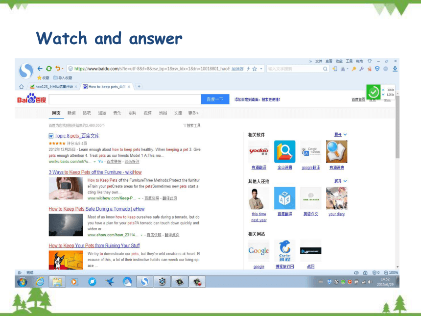The height and width of the screenshot is (316, 421).
Task: Open Topic 8 pets_百度文库 result
Action: click(x=77, y=136)
